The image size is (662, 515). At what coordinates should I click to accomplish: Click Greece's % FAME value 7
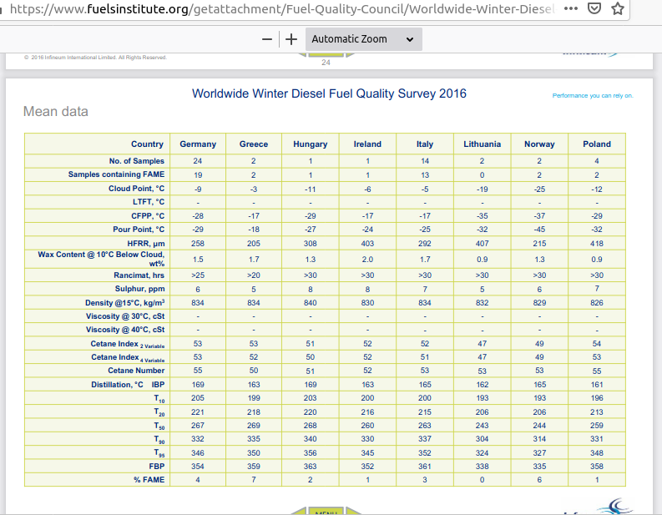[x=253, y=480]
